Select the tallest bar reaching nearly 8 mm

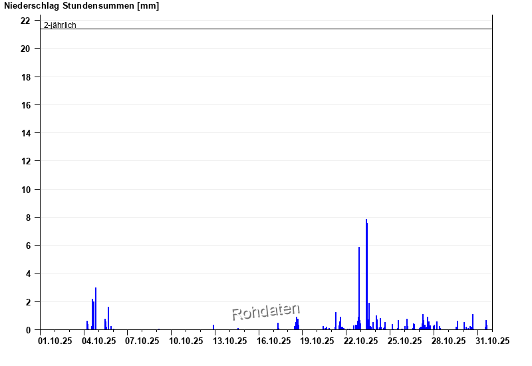[366, 274]
